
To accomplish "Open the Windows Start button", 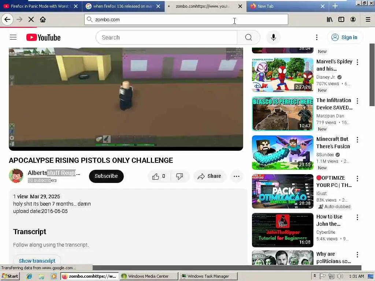I will (x=10, y=276).
